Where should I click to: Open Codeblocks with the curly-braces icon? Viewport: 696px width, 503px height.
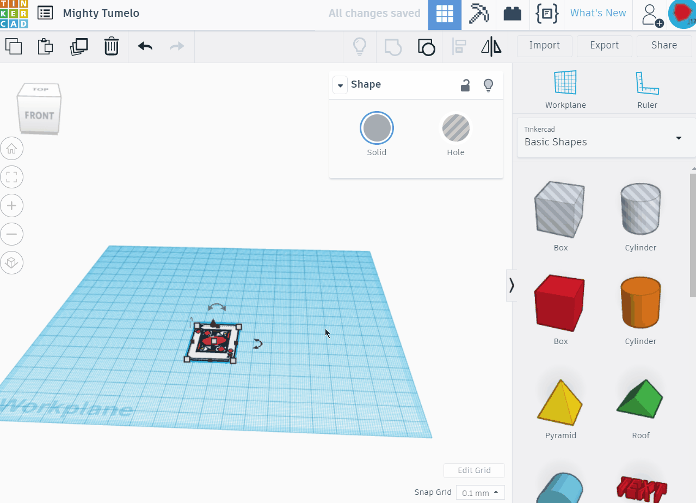point(547,14)
